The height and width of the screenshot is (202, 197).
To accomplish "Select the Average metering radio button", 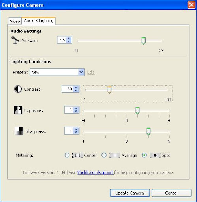I will tap(104, 155).
